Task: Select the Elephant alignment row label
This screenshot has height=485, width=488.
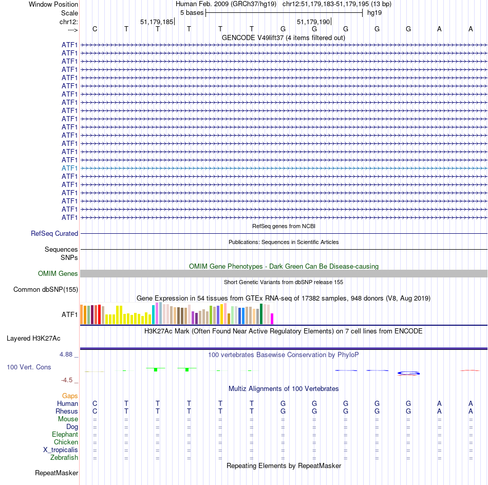Action: pos(65,435)
